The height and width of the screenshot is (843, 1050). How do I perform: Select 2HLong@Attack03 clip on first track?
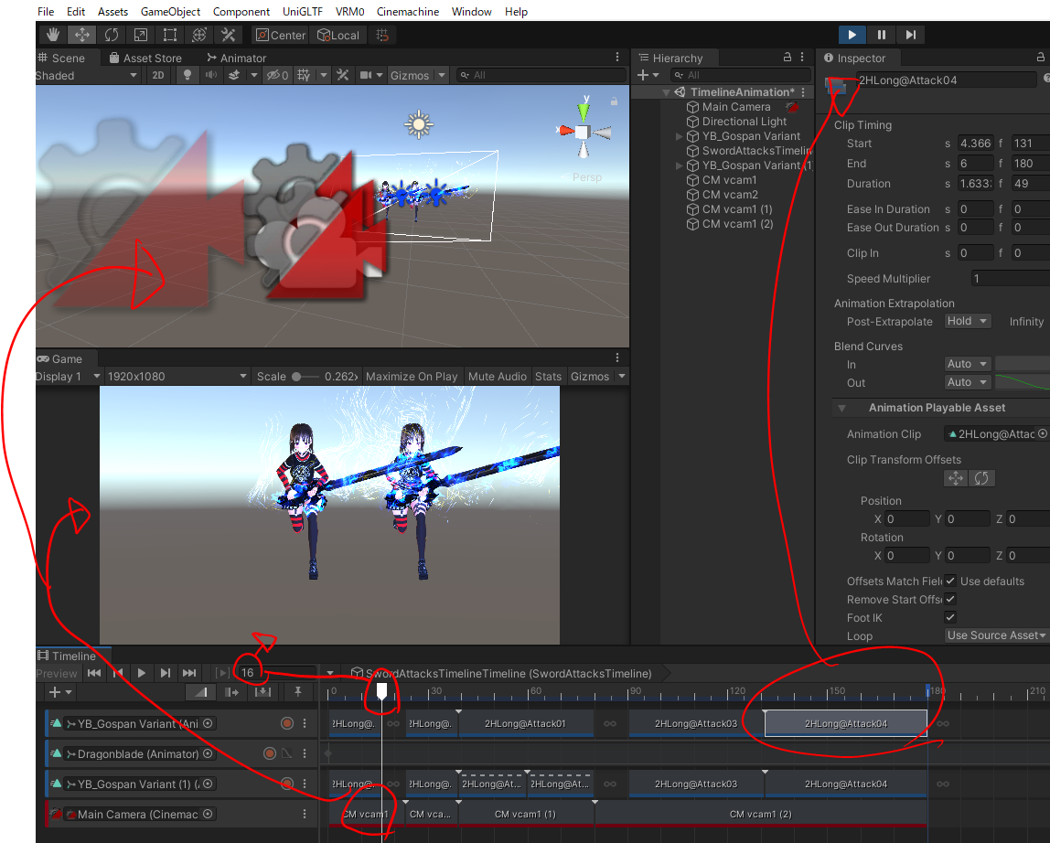(x=696, y=723)
